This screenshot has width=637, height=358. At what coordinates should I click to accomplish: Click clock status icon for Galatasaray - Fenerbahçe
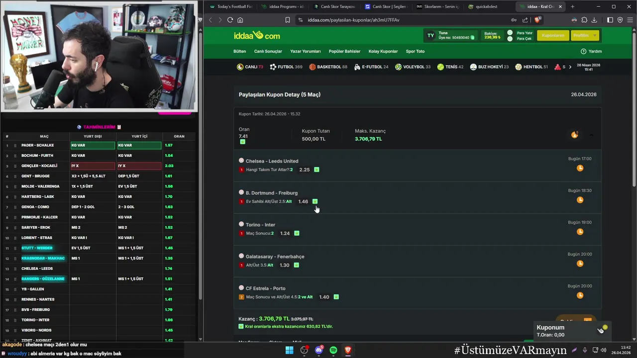point(580,264)
